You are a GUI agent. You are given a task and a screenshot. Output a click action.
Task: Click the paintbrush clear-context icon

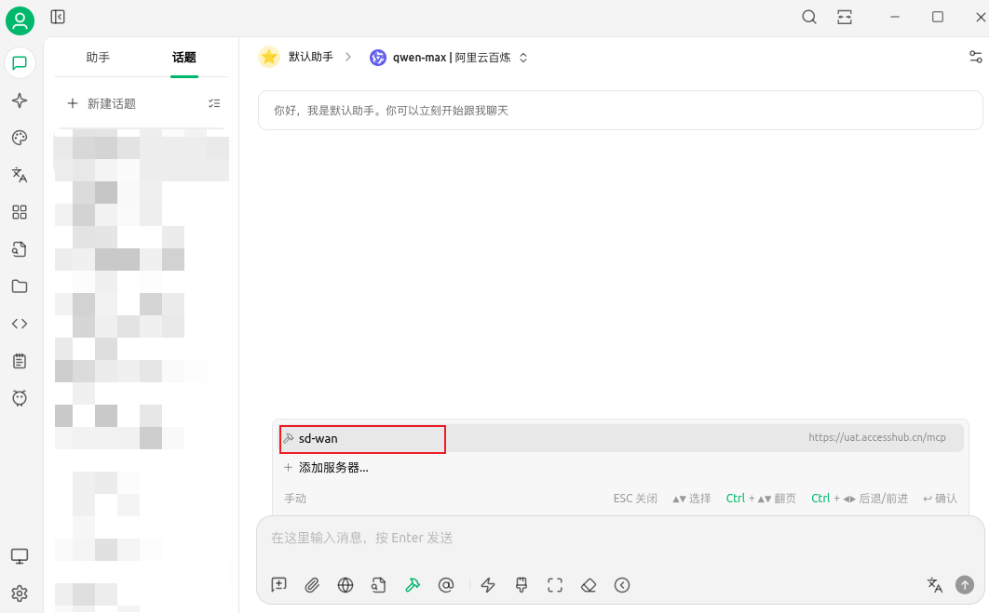522,585
